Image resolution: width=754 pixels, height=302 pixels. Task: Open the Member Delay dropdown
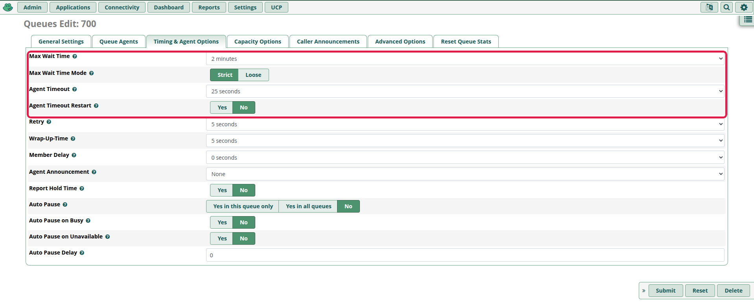465,158
